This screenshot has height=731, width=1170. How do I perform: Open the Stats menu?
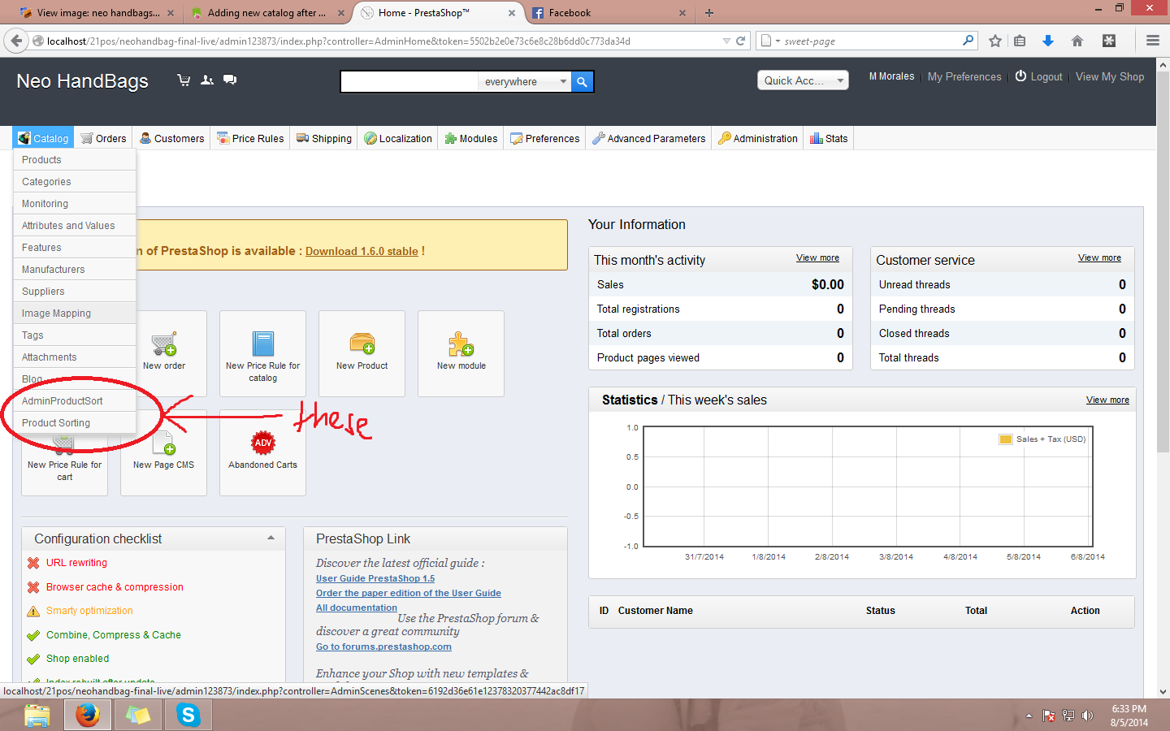(829, 138)
